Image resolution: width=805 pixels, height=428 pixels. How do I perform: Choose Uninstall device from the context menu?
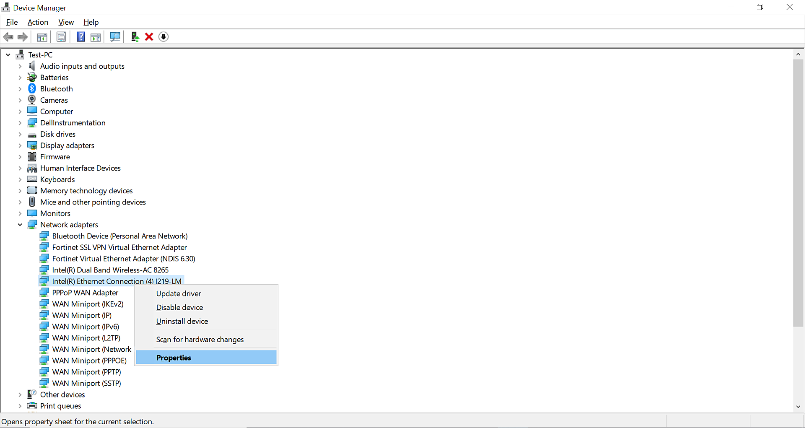tap(206, 321)
